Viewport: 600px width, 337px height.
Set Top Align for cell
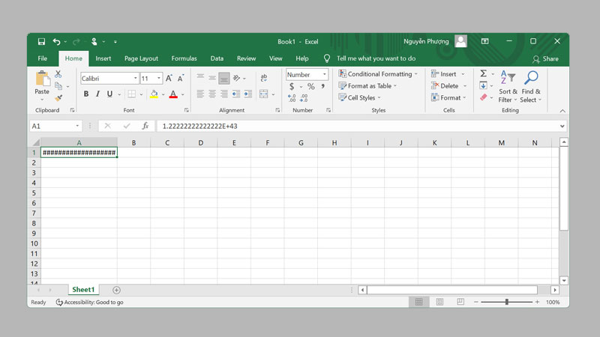[x=200, y=78]
